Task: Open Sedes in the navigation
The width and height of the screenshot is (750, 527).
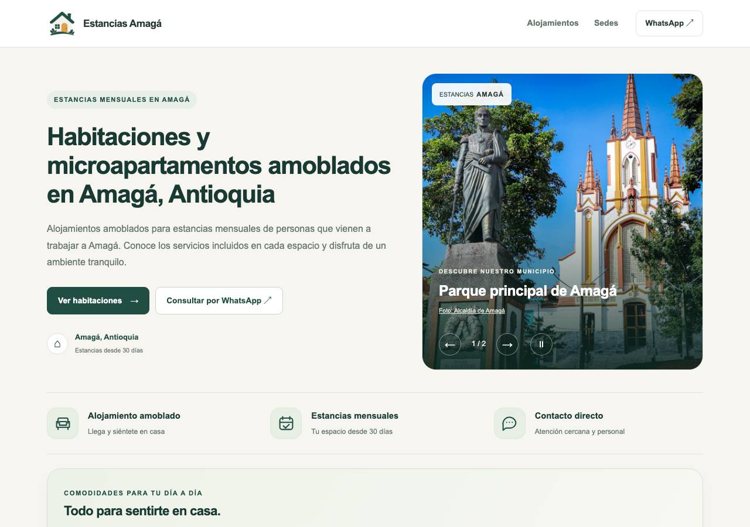Action: pos(606,23)
